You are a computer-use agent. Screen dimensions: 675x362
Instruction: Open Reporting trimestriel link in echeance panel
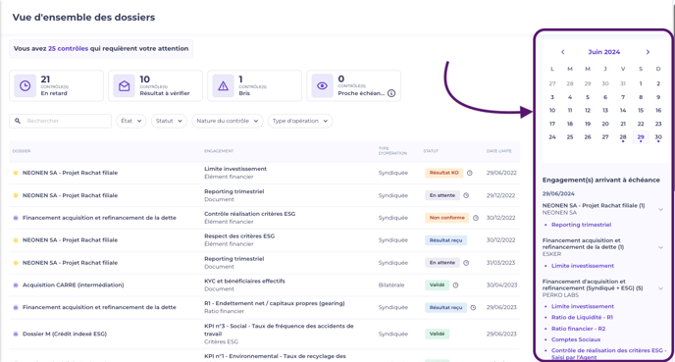tap(581, 225)
